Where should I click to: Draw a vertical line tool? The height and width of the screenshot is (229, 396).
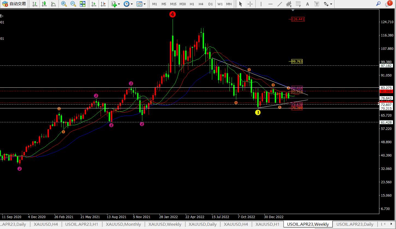pyautogui.click(x=261, y=4)
